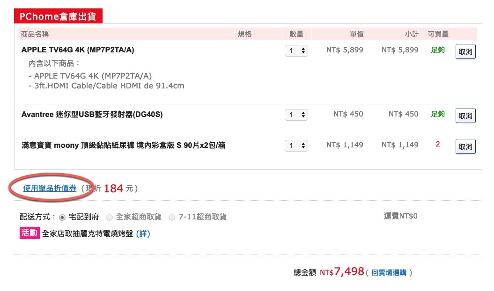Open quantity dropdown for APPLE TV64G 4K
This screenshot has width=494, height=291.
tap(296, 51)
